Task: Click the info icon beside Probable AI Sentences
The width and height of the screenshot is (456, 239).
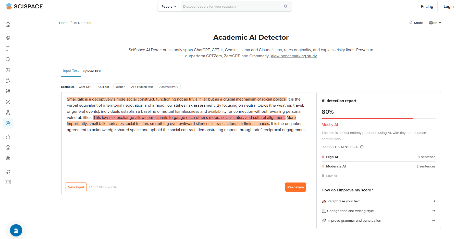Action: (362, 147)
